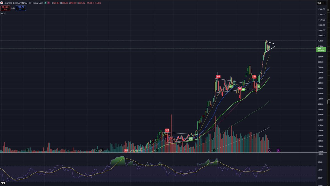Select lower trendline of the 940 pennant
The image size is (330, 186).
270,49
